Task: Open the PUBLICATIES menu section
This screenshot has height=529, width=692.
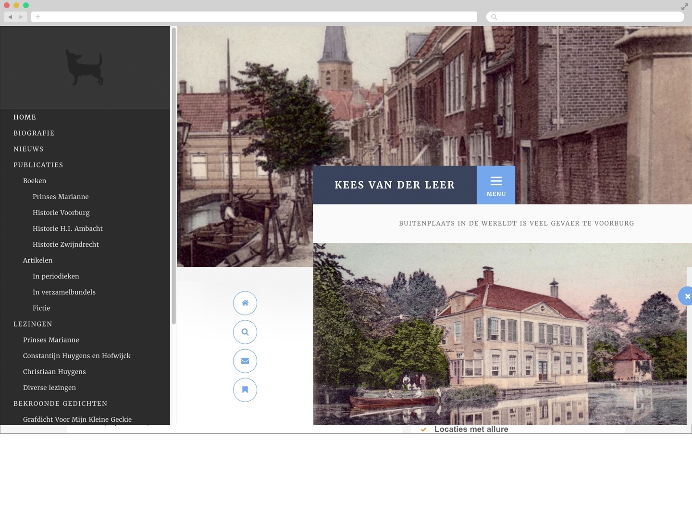Action: [38, 165]
